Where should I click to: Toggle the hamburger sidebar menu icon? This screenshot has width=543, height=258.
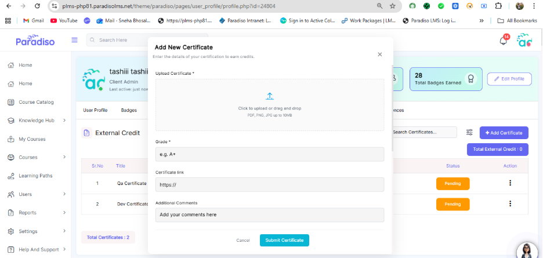tap(74, 40)
